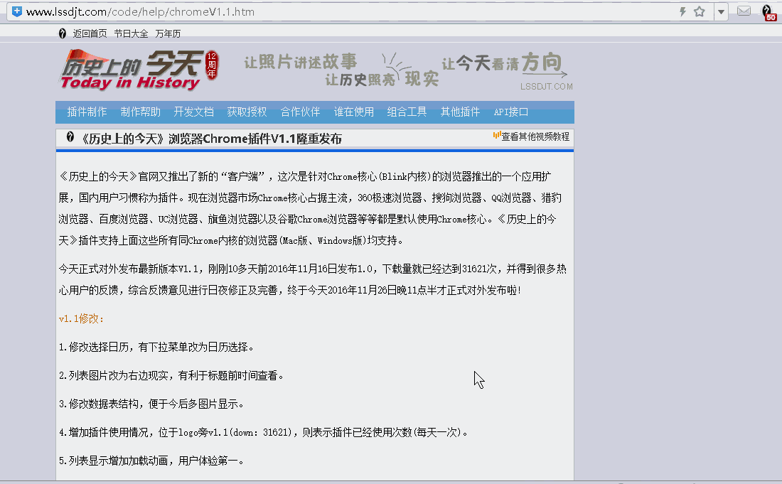The height and width of the screenshot is (484, 782).
Task: Open 查看其他视频教程 link
Action: 535,136
